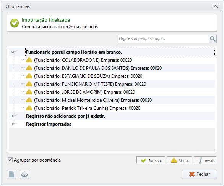Image resolution: width=224 pixels, height=186 pixels.
Task: Expand Registro não adicionado por já existir
Action: 13,116
